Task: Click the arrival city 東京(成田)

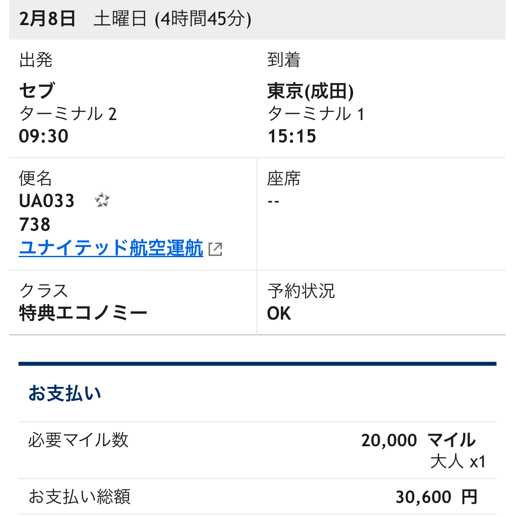Action: (x=310, y=91)
